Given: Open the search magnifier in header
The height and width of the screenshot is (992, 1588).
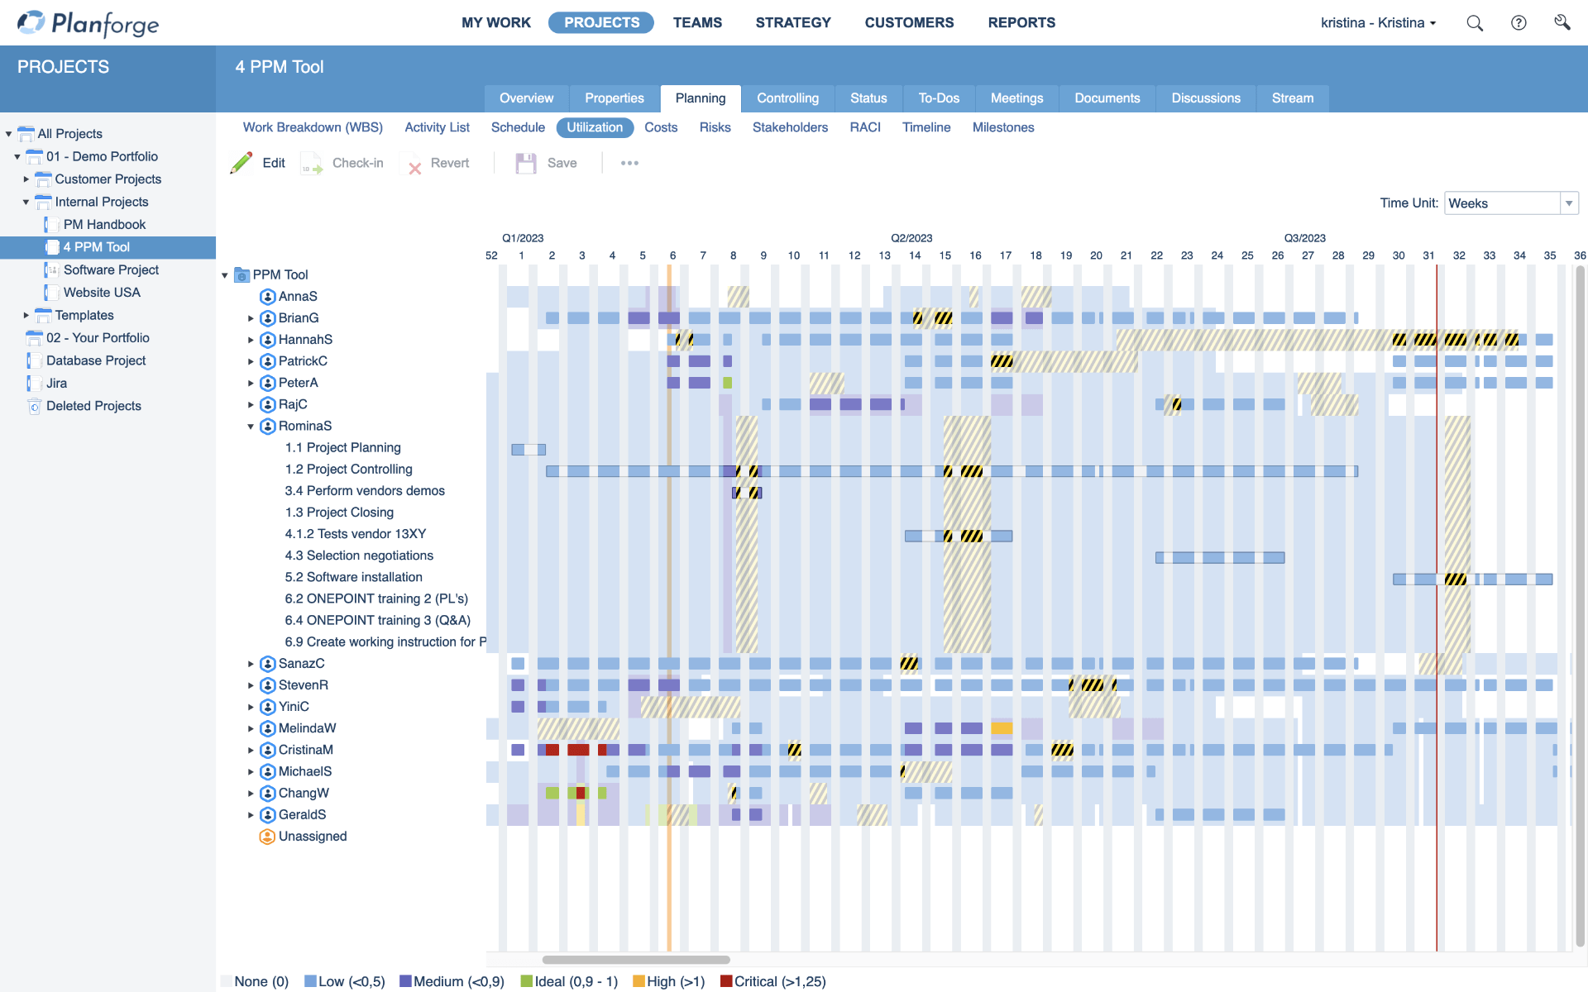Looking at the screenshot, I should point(1475,23).
